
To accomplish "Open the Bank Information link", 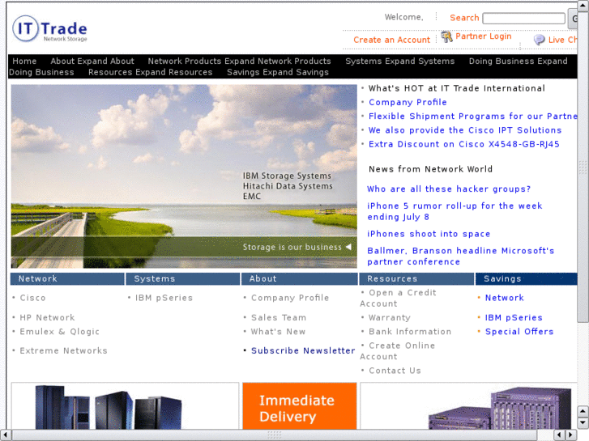I will 410,332.
